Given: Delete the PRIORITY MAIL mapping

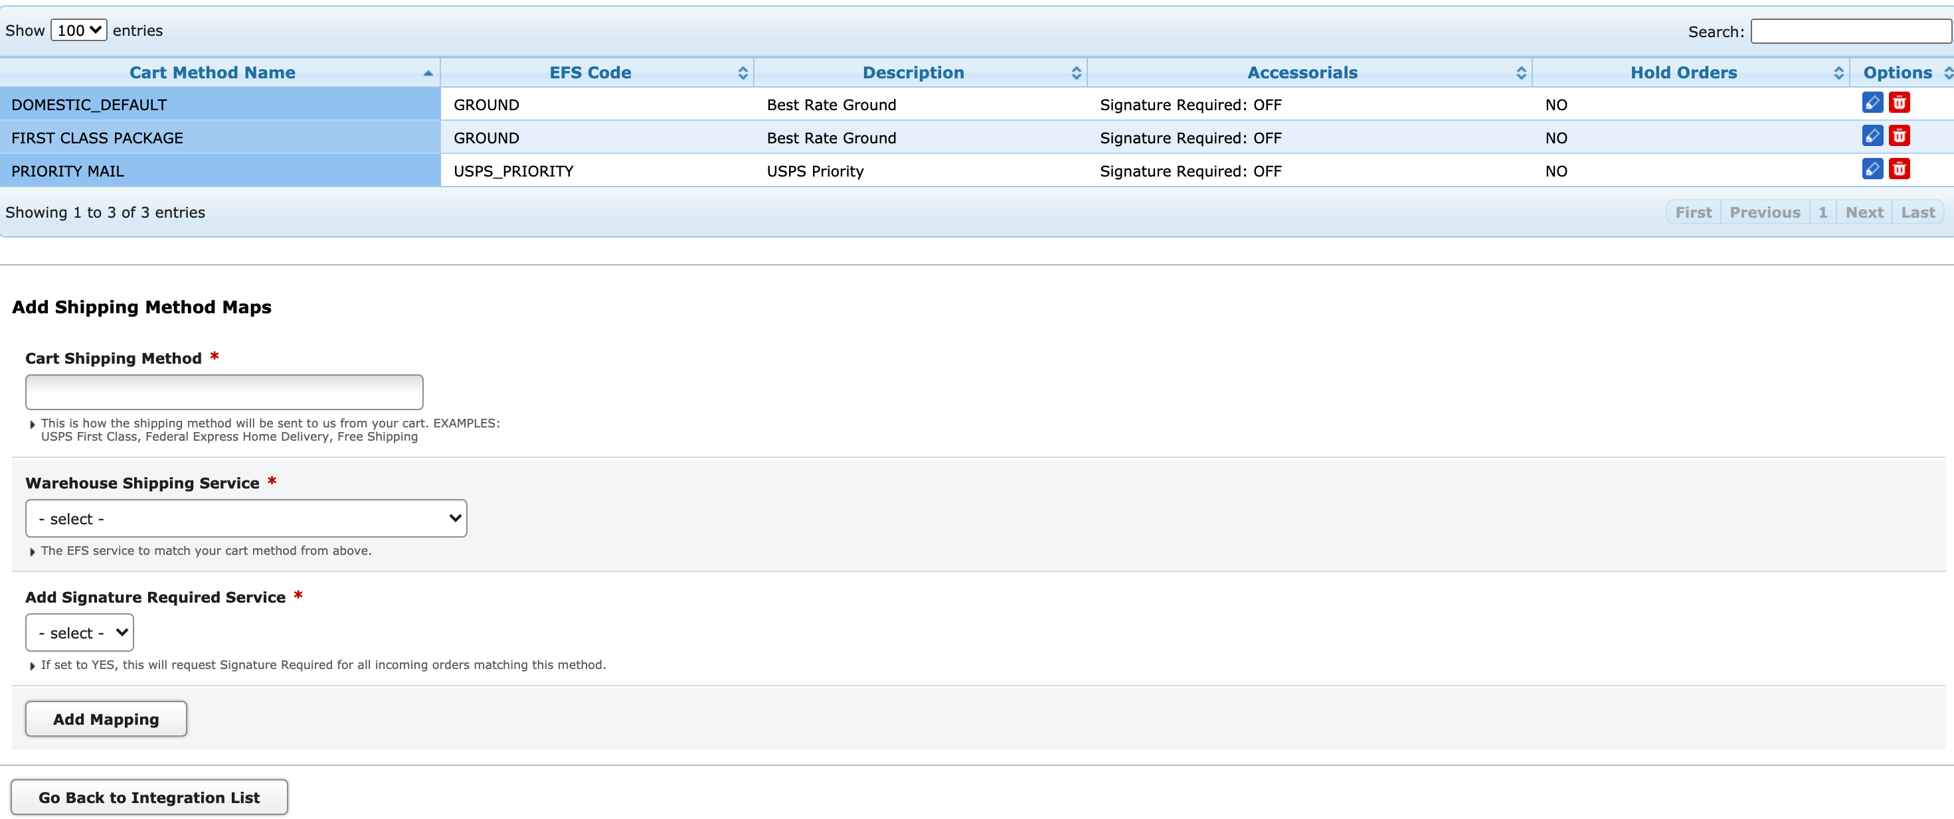Looking at the screenshot, I should click(x=1899, y=169).
